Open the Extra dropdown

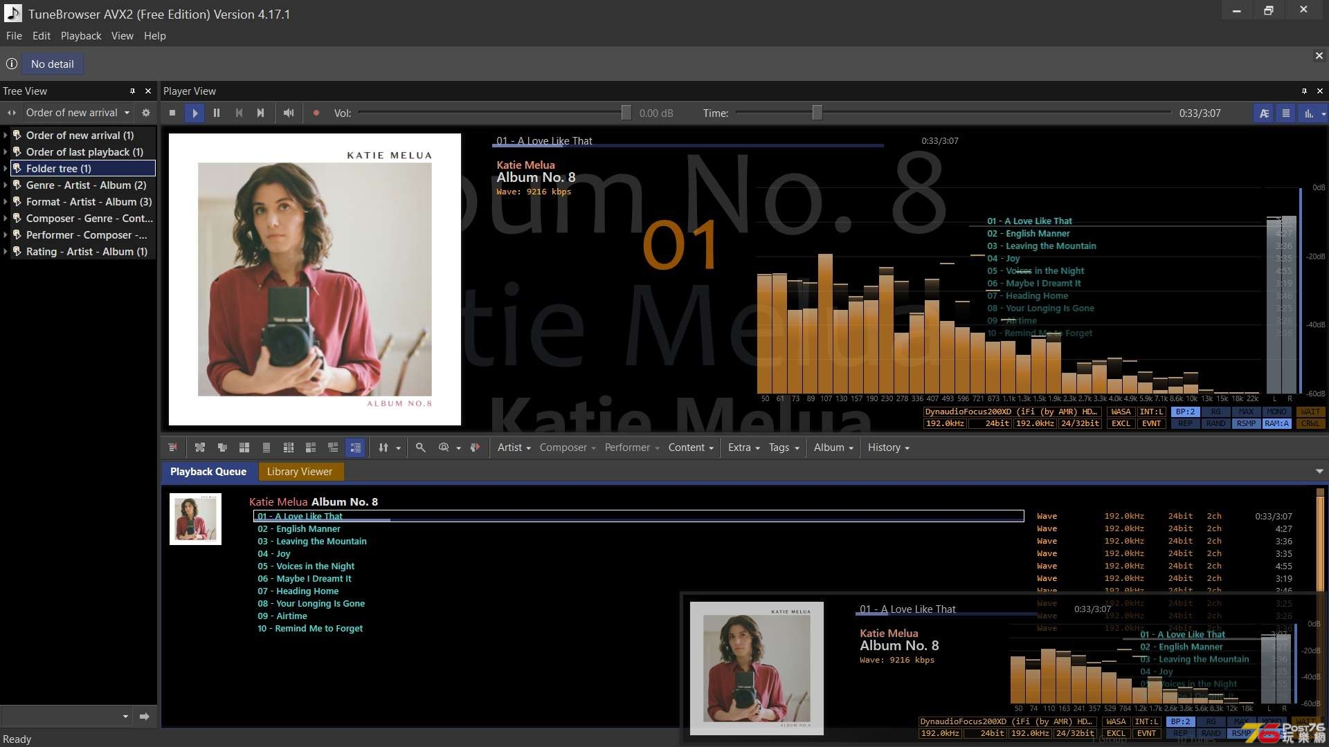point(743,448)
